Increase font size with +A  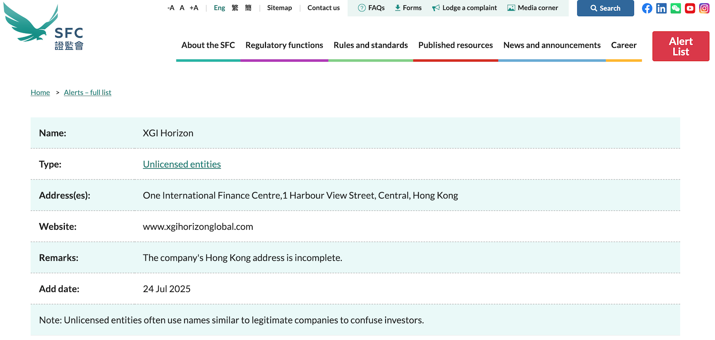tap(194, 8)
